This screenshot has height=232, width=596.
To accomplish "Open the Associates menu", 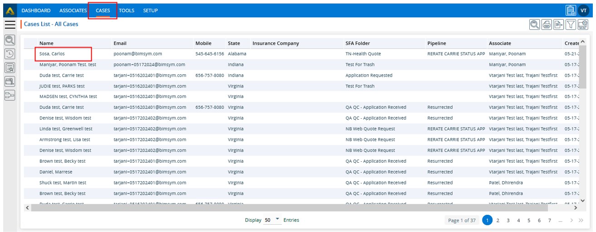I will pyautogui.click(x=73, y=10).
